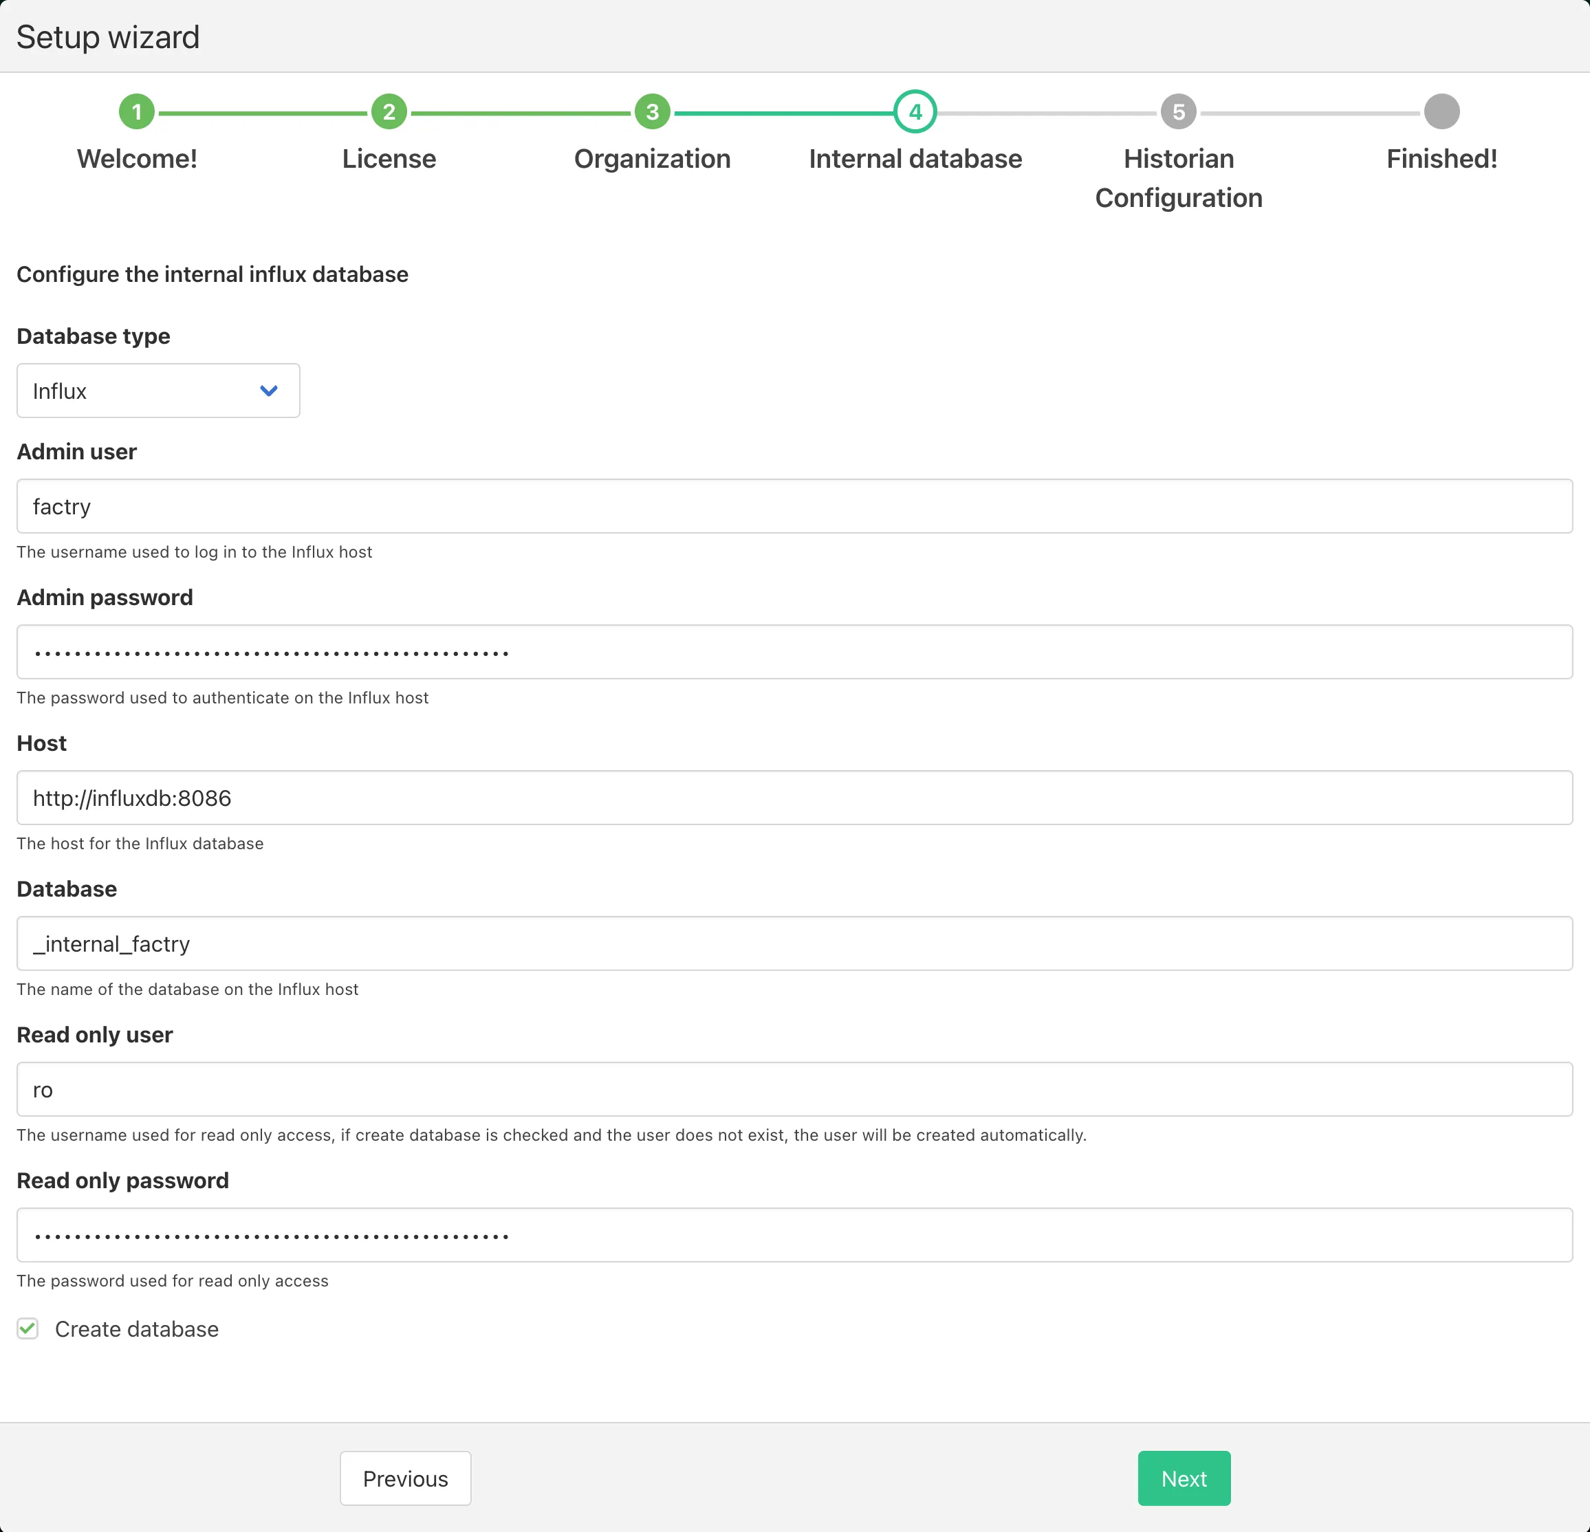Focus the Read only user field
The width and height of the screenshot is (1590, 1532).
pyautogui.click(x=795, y=1089)
